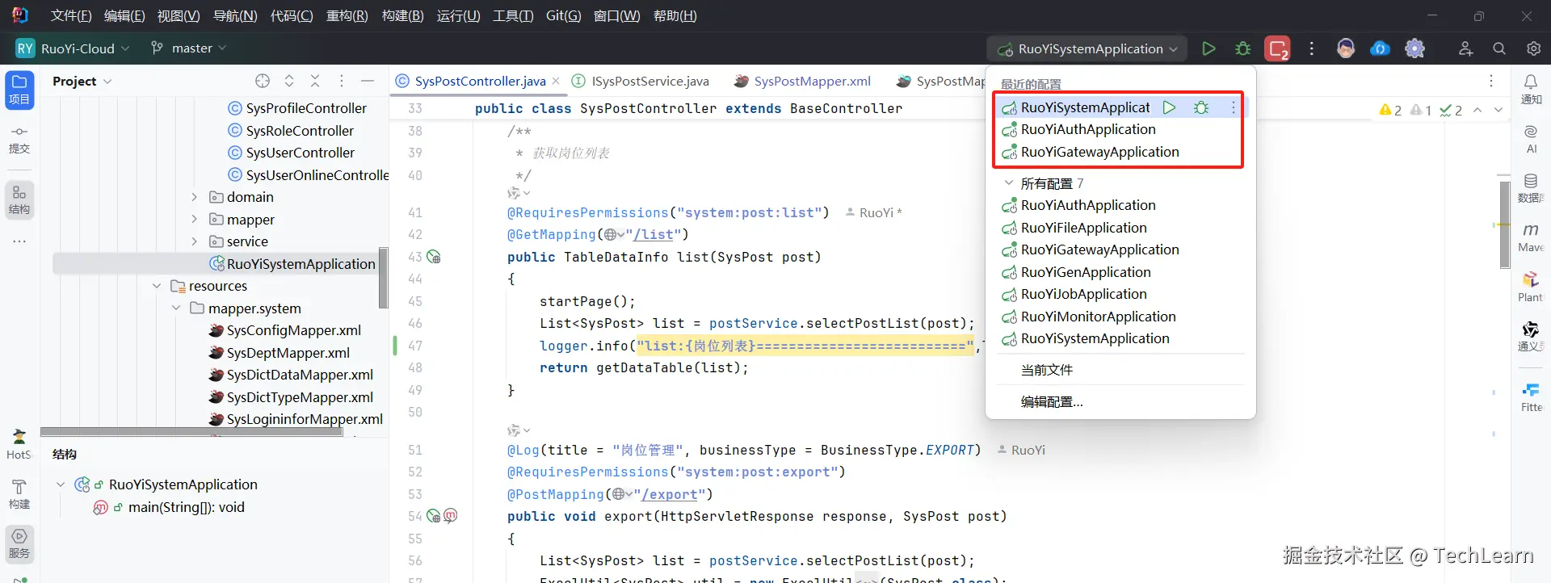Screen dimensions: 1551x583
Task: Collapse all items in Project panel
Action: (x=315, y=81)
